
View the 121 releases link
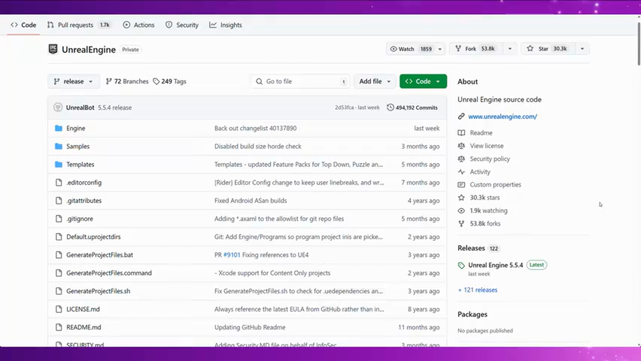pyautogui.click(x=478, y=290)
